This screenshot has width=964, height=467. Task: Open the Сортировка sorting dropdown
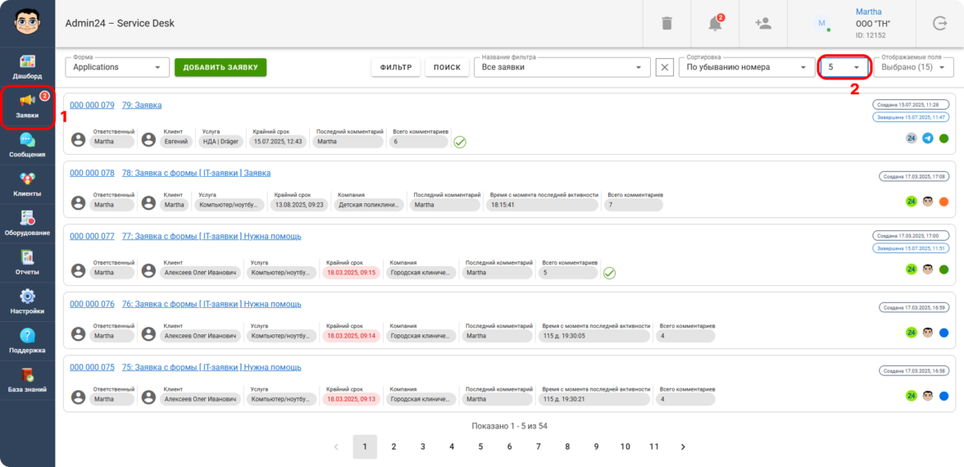[x=746, y=67]
